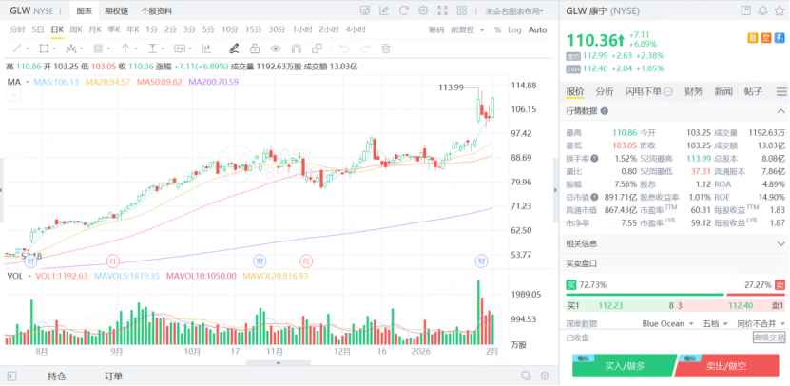This screenshot has width=790, height=386.
Task: Open the grid layout selector icon
Action: click(x=461, y=10)
